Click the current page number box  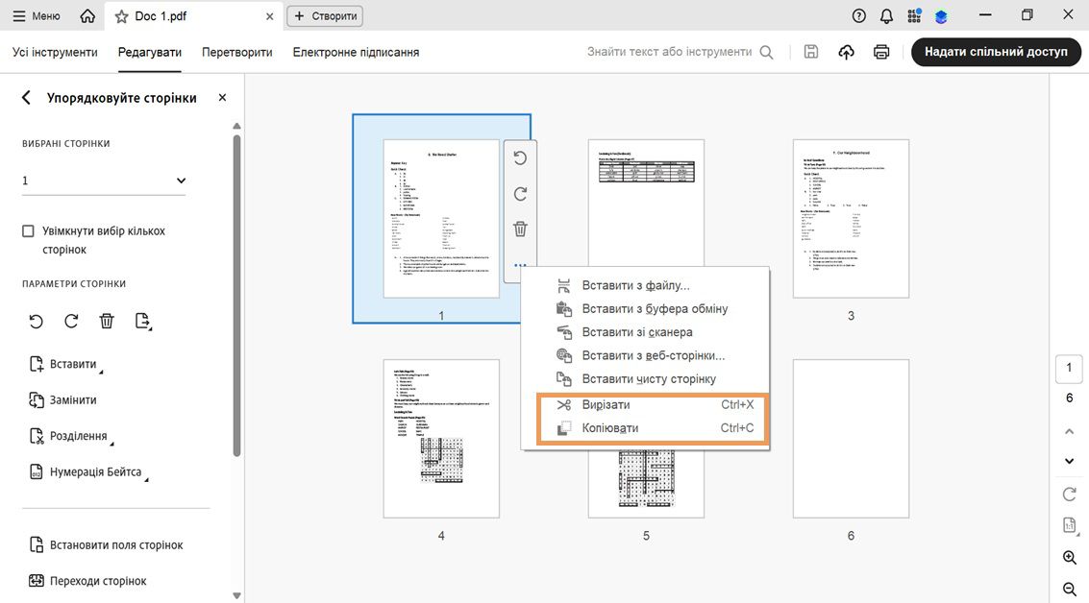(1070, 369)
